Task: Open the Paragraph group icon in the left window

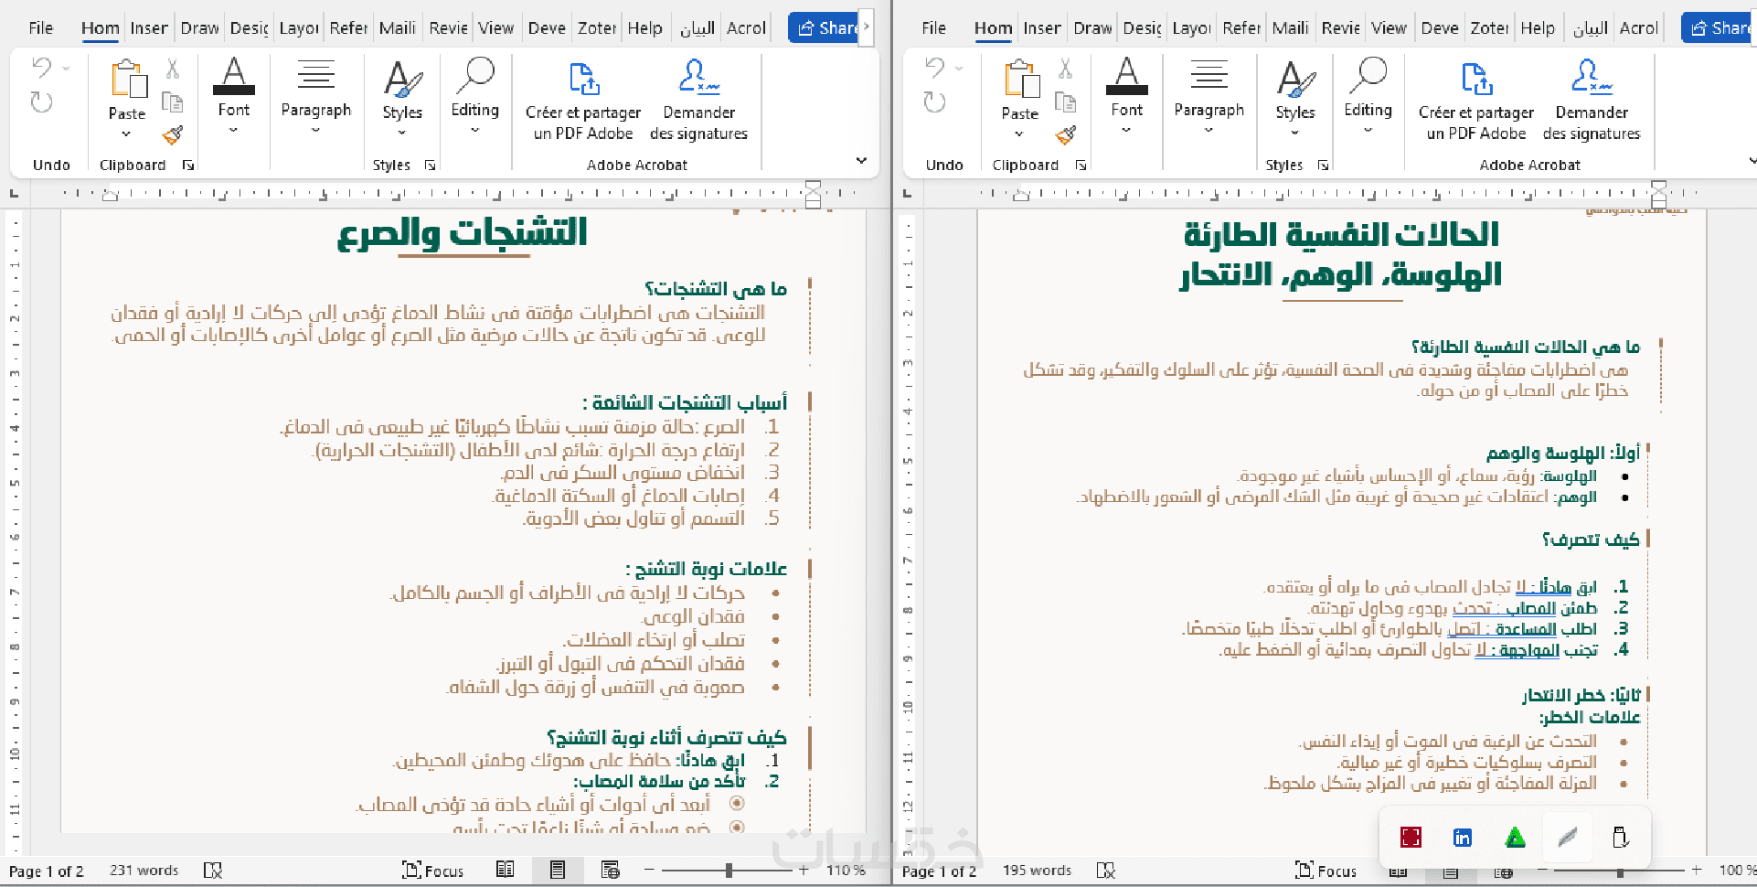Action: pyautogui.click(x=315, y=75)
